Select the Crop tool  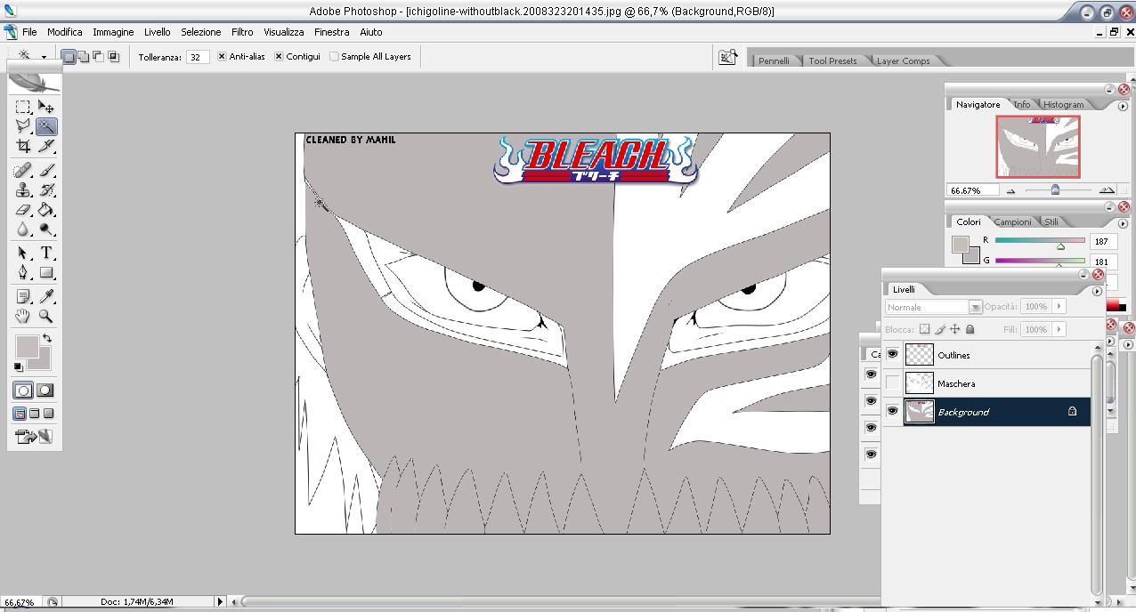[23, 146]
